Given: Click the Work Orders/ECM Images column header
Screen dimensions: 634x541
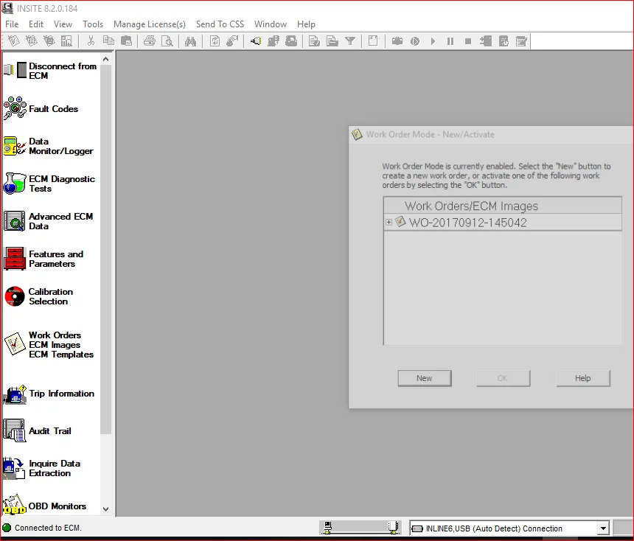Looking at the screenshot, I should point(502,206).
